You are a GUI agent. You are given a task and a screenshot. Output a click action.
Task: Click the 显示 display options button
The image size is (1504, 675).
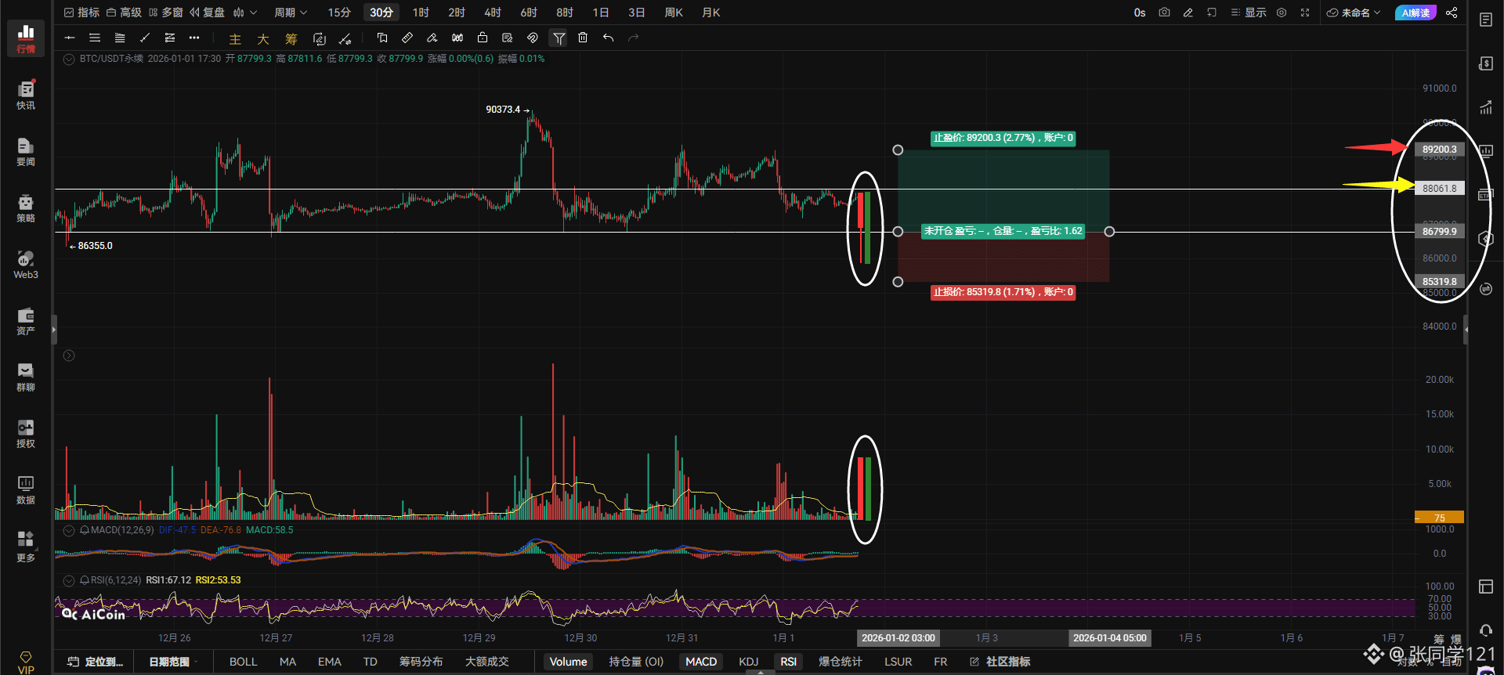[1248, 13]
